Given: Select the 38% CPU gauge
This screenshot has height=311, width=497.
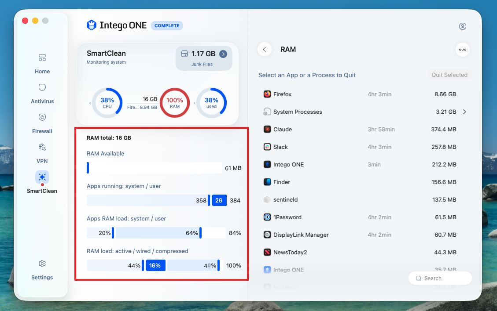Looking at the screenshot, I should [107, 103].
